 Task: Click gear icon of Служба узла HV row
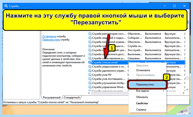click(x=90, y=75)
